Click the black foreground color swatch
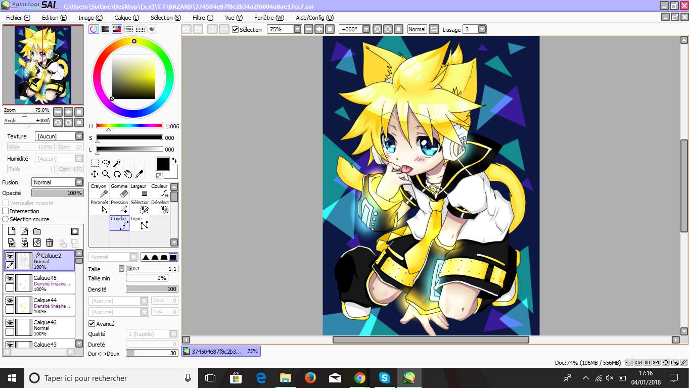 162,164
